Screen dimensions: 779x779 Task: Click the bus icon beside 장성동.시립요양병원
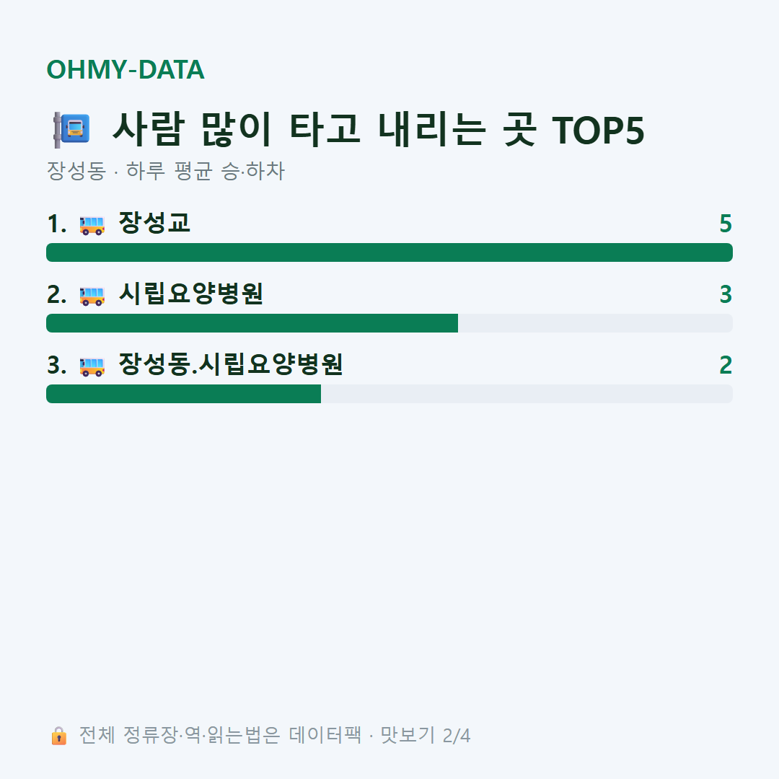(x=92, y=366)
